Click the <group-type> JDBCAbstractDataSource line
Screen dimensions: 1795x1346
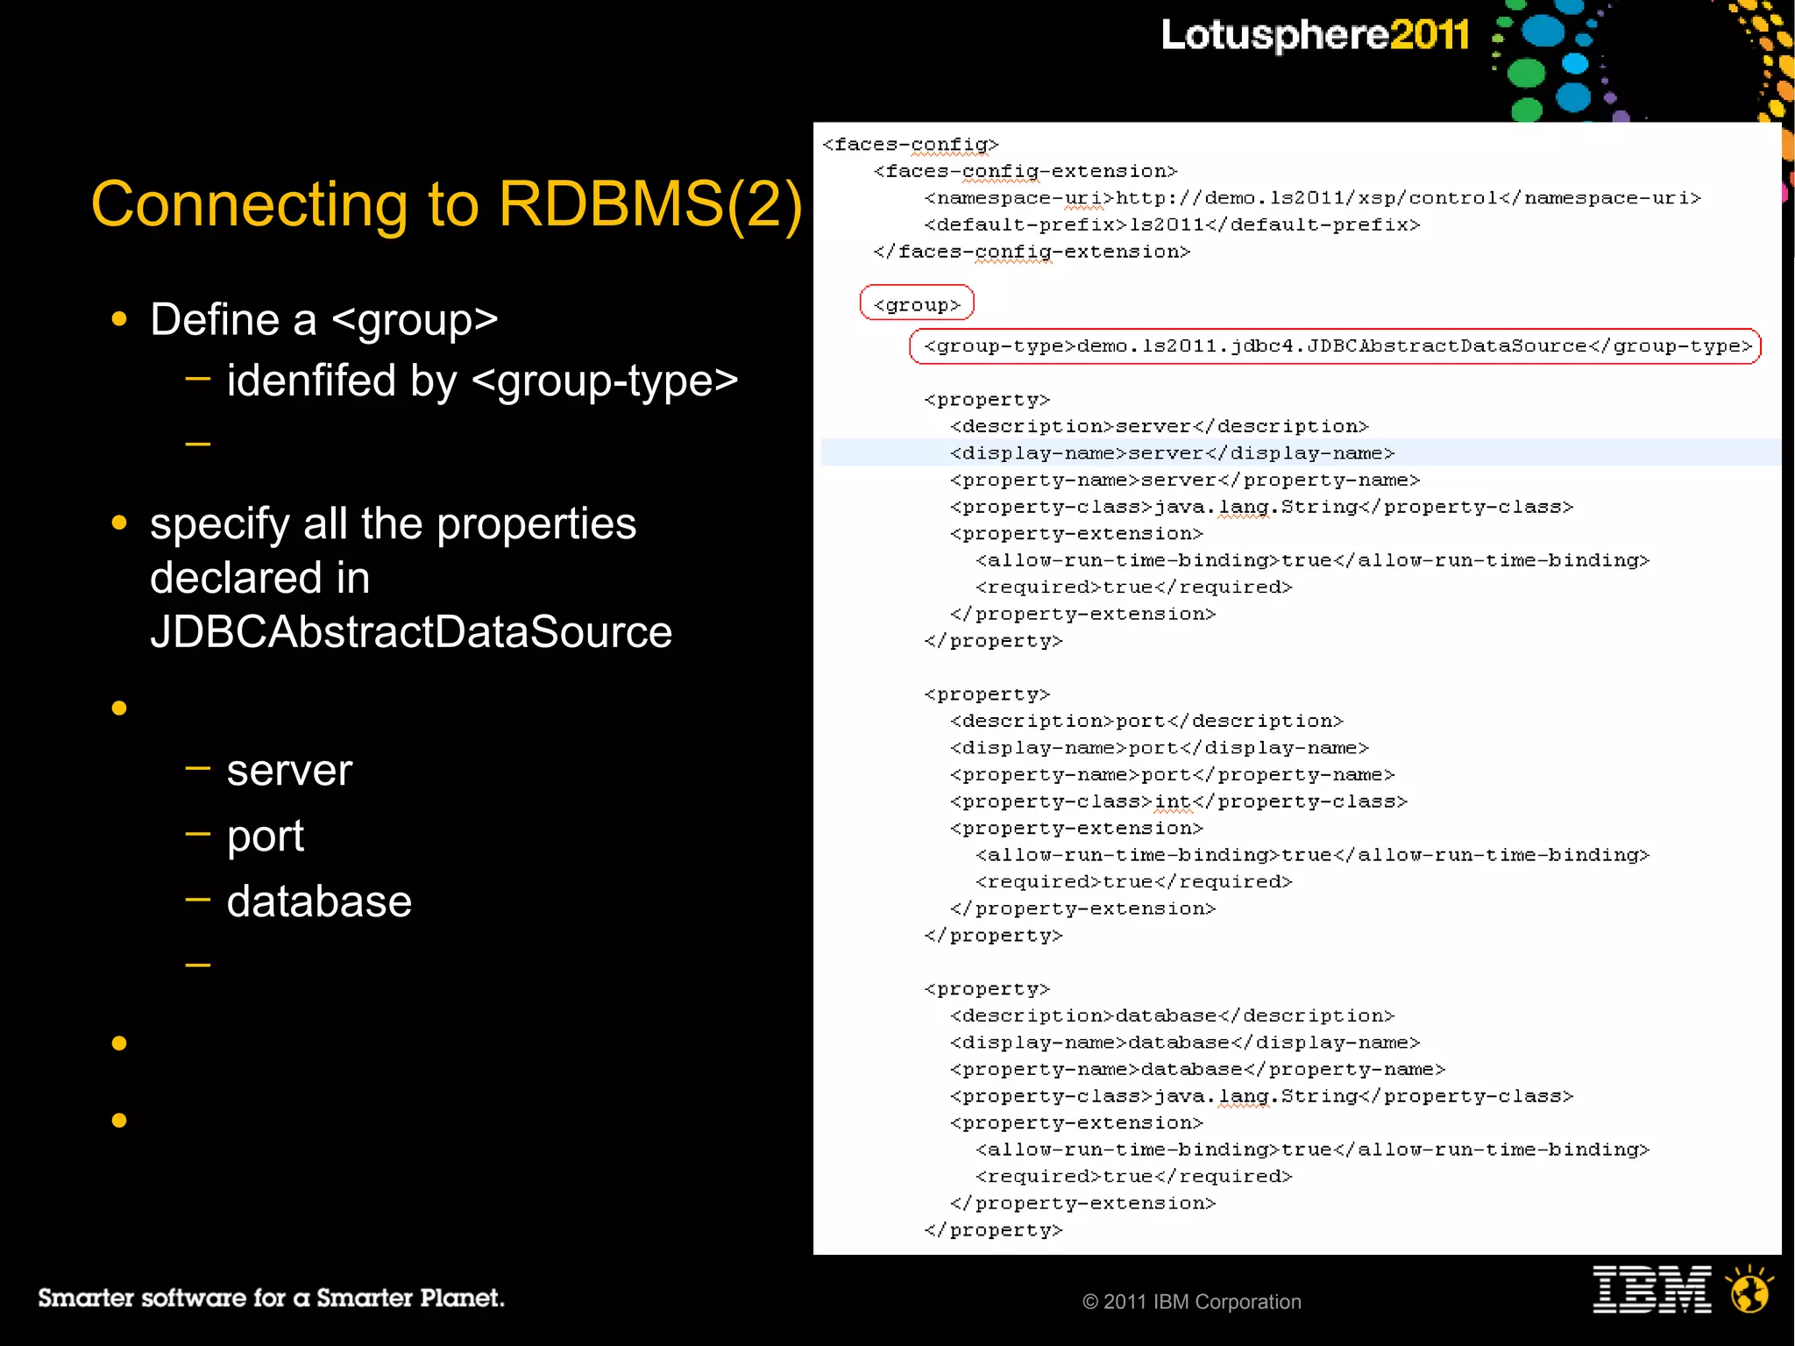click(1335, 346)
